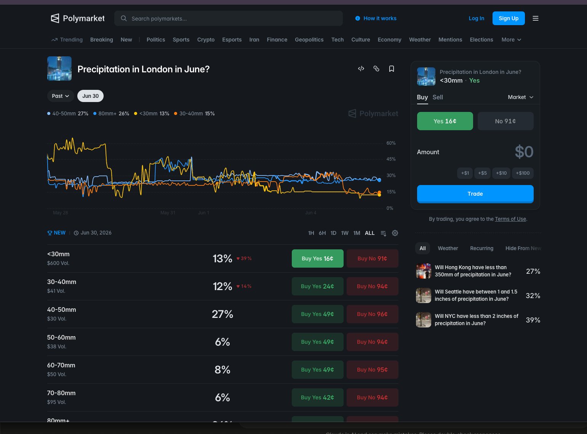Click the Trade button
The height and width of the screenshot is (434, 587).
pyautogui.click(x=475, y=194)
